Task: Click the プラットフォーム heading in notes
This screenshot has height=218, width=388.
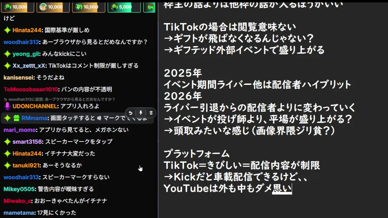Action: (197, 154)
